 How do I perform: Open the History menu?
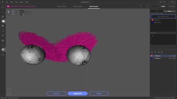pyautogui.click(x=22, y=2)
